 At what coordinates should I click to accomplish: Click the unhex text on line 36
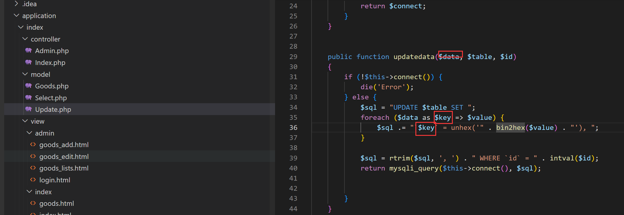461,128
